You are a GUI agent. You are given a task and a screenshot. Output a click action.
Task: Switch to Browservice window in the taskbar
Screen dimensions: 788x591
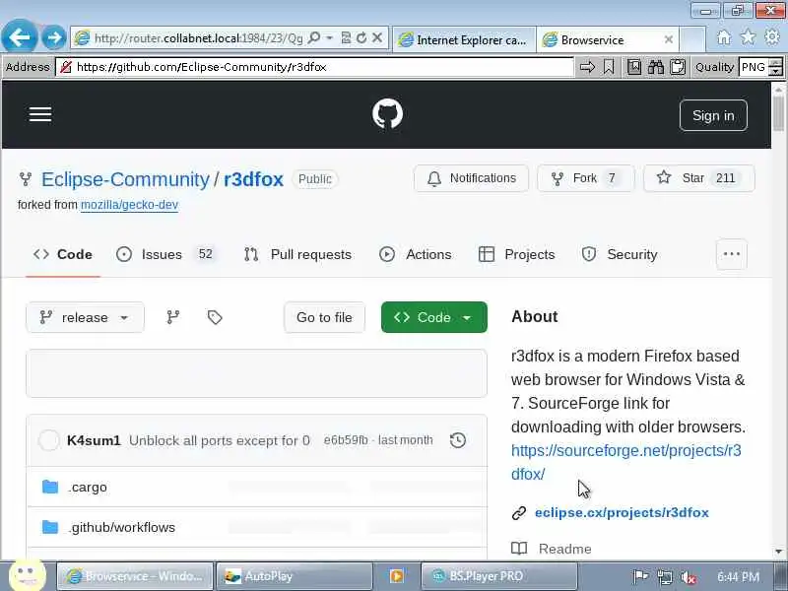click(135, 576)
